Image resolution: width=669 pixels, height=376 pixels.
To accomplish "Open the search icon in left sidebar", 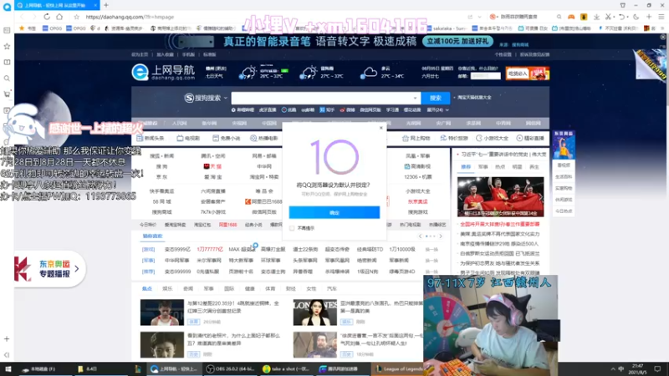I will (7, 79).
